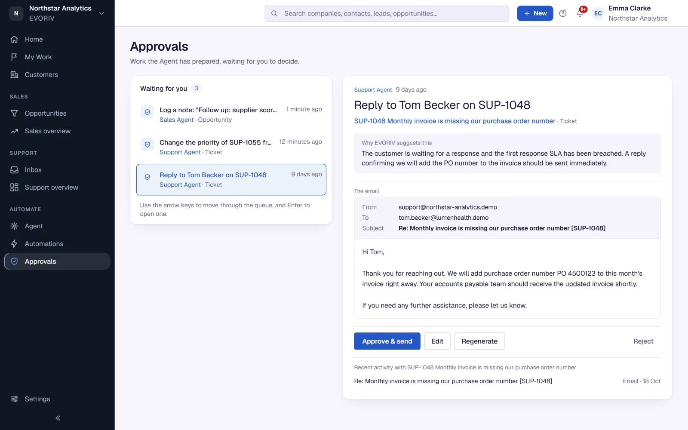The width and height of the screenshot is (688, 430).
Task: Open Emma Clarke account menu
Action: [630, 13]
